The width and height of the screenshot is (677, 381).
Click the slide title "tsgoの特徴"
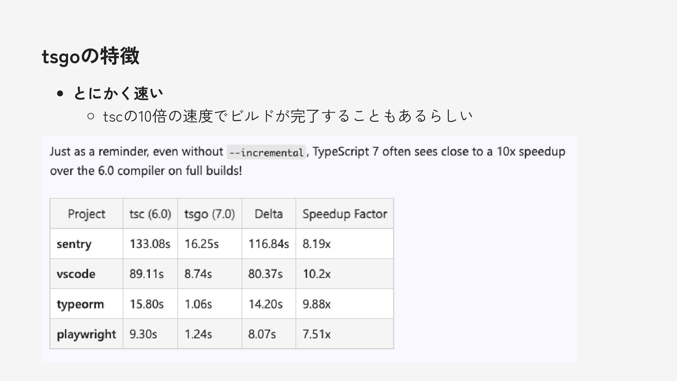point(91,56)
